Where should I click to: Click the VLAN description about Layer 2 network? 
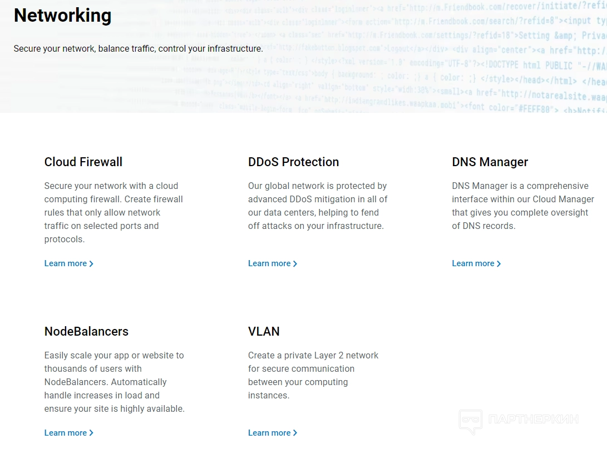coord(313,375)
